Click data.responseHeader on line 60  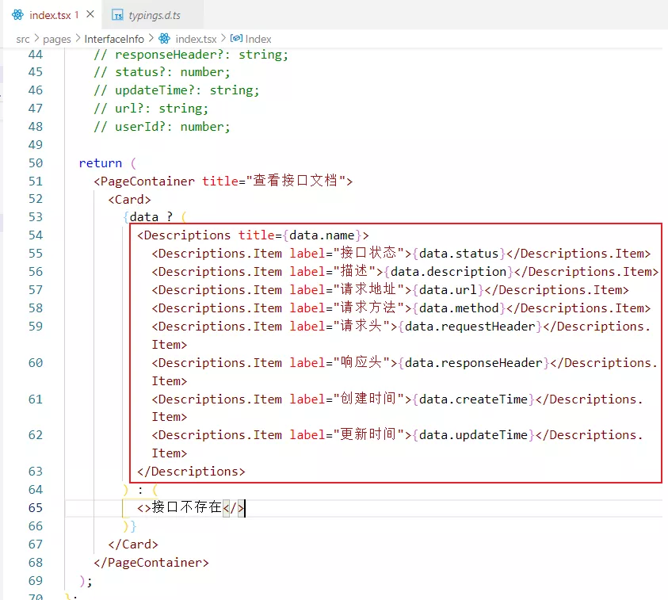(473, 364)
